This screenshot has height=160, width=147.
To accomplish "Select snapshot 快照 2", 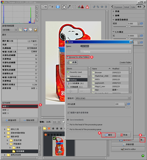I will pyautogui.click(x=20, y=110).
